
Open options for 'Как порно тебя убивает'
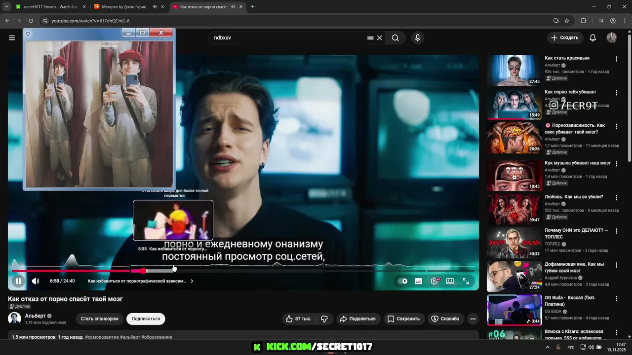pos(616,93)
